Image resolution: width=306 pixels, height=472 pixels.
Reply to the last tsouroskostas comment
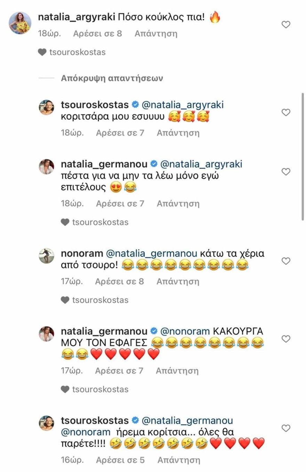179,460
